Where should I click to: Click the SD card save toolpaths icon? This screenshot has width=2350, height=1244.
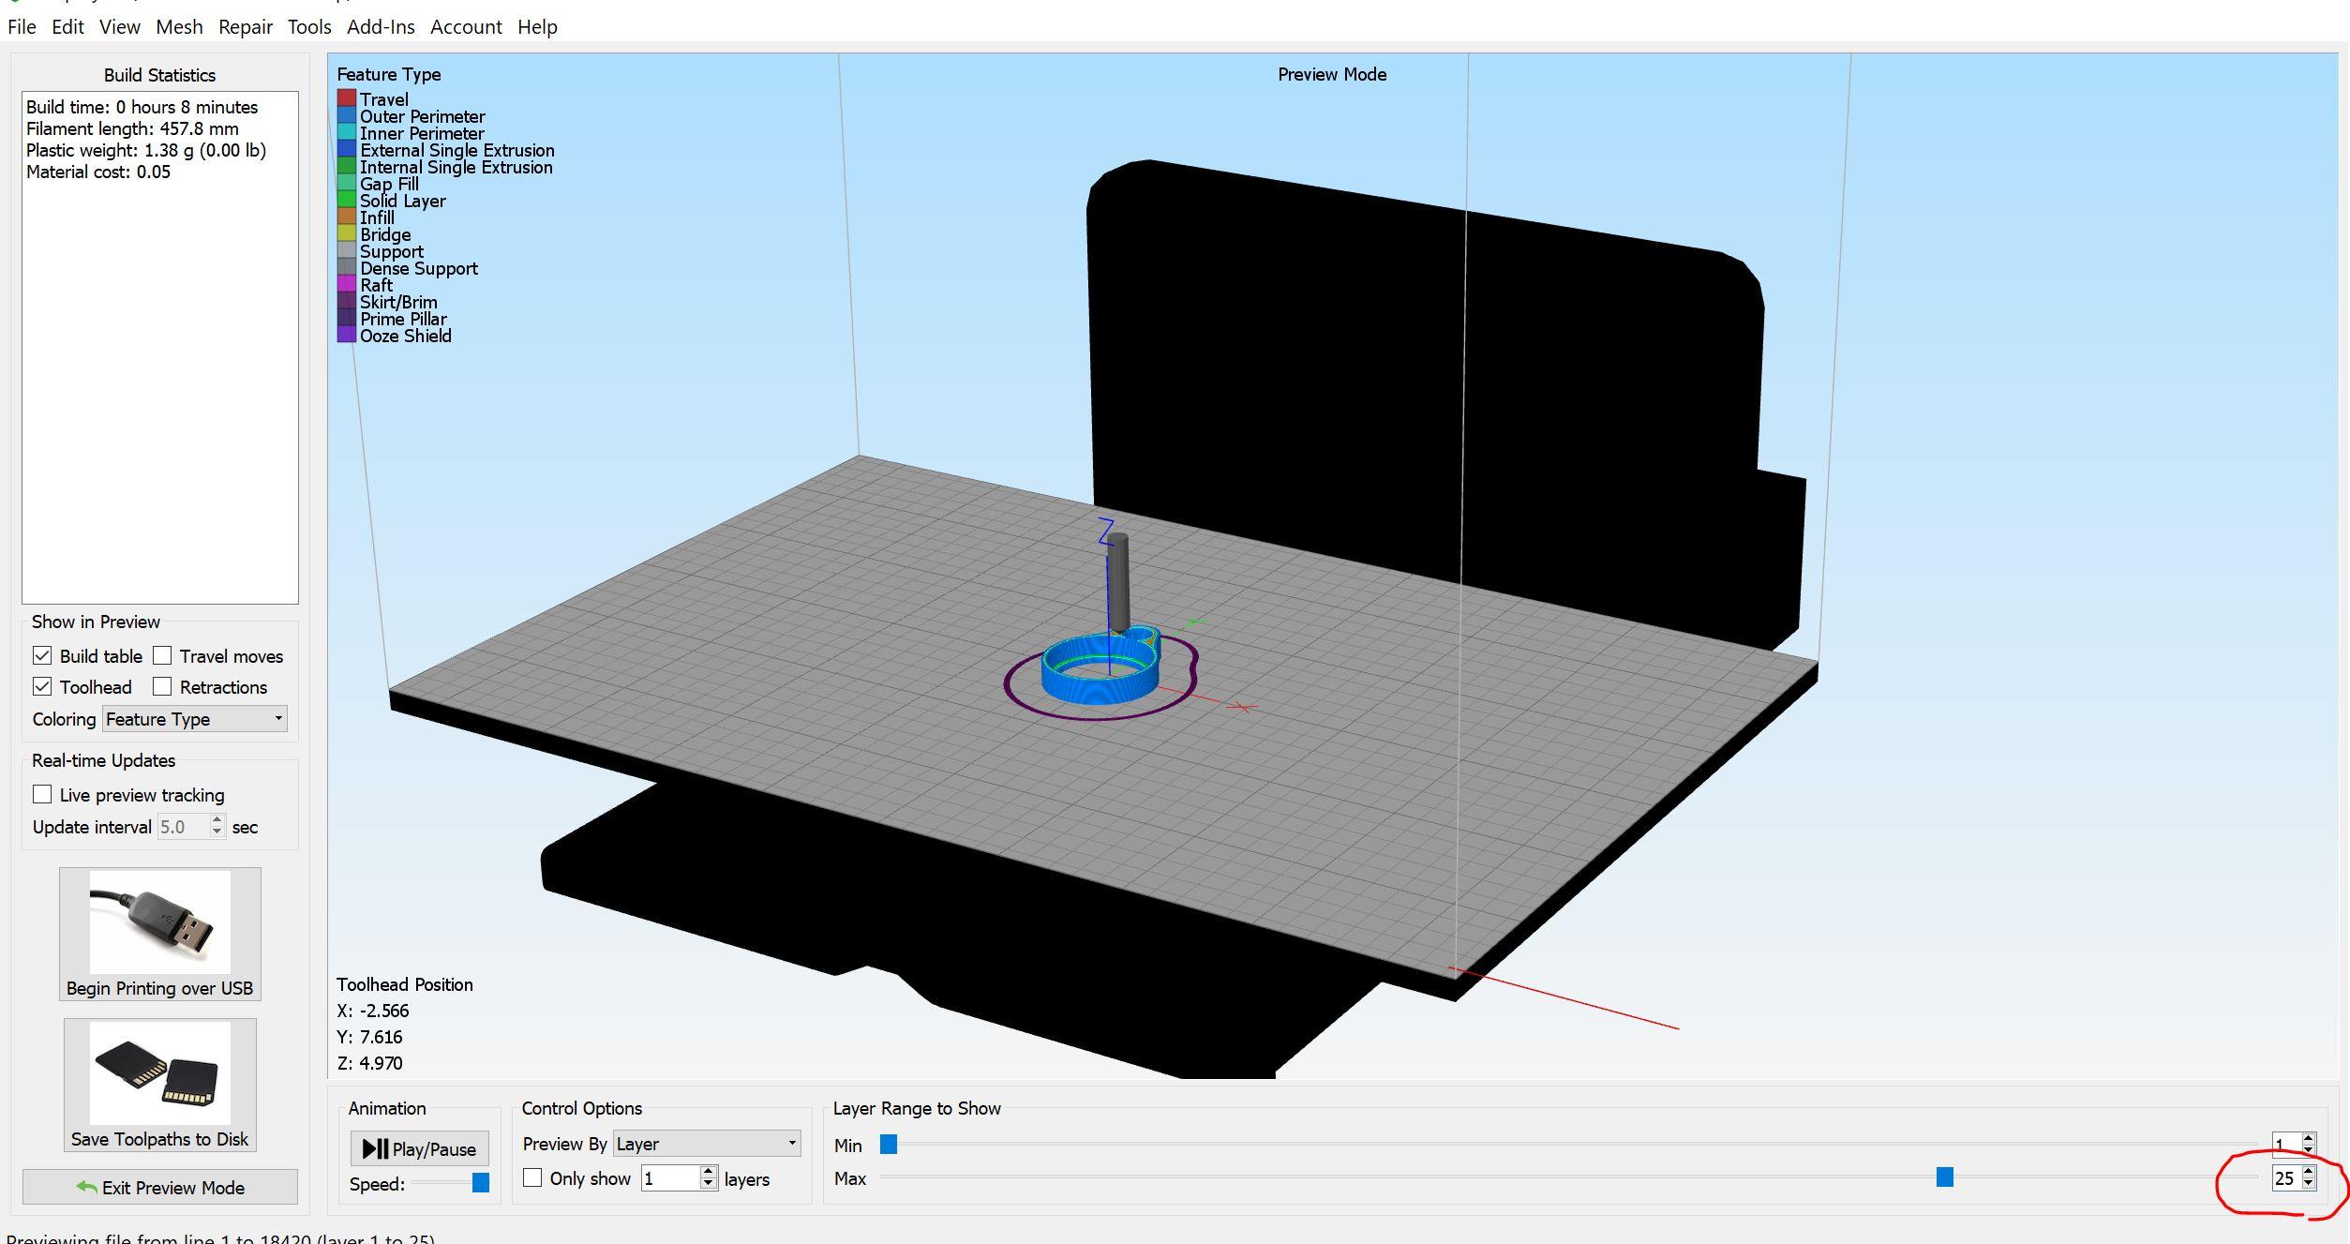point(159,1072)
